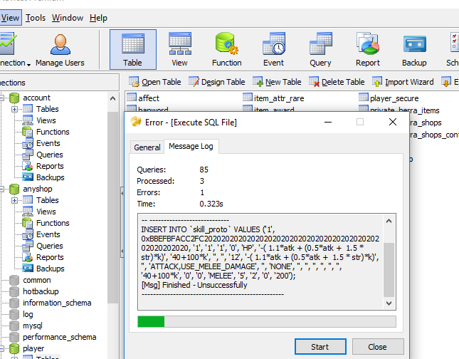The width and height of the screenshot is (459, 359).
Task: Open the Backup toolbar icon
Action: click(414, 49)
